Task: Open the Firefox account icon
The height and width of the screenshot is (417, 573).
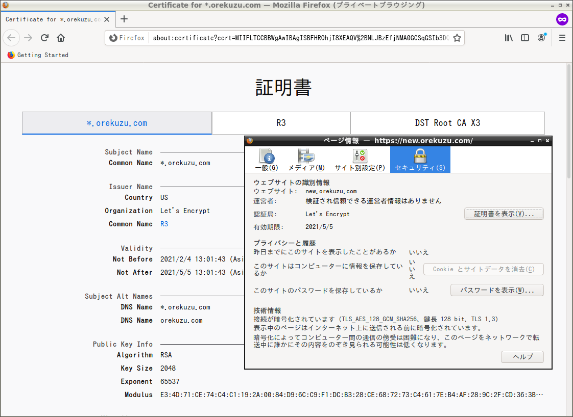Action: pos(541,38)
